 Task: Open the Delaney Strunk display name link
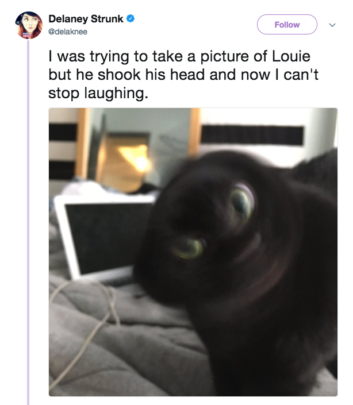86,19
